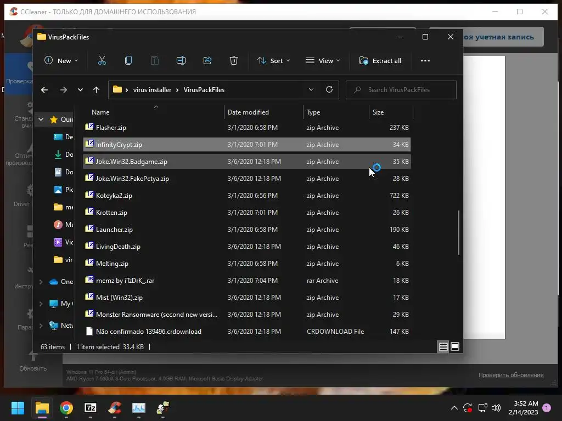Select LivingDeath.zip file
The height and width of the screenshot is (421, 562).
tap(246, 247)
